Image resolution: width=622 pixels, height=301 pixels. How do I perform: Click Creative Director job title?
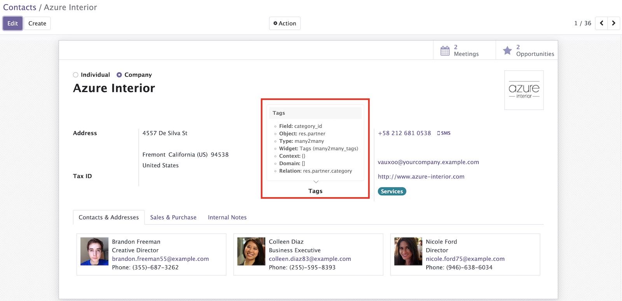pyautogui.click(x=135, y=250)
